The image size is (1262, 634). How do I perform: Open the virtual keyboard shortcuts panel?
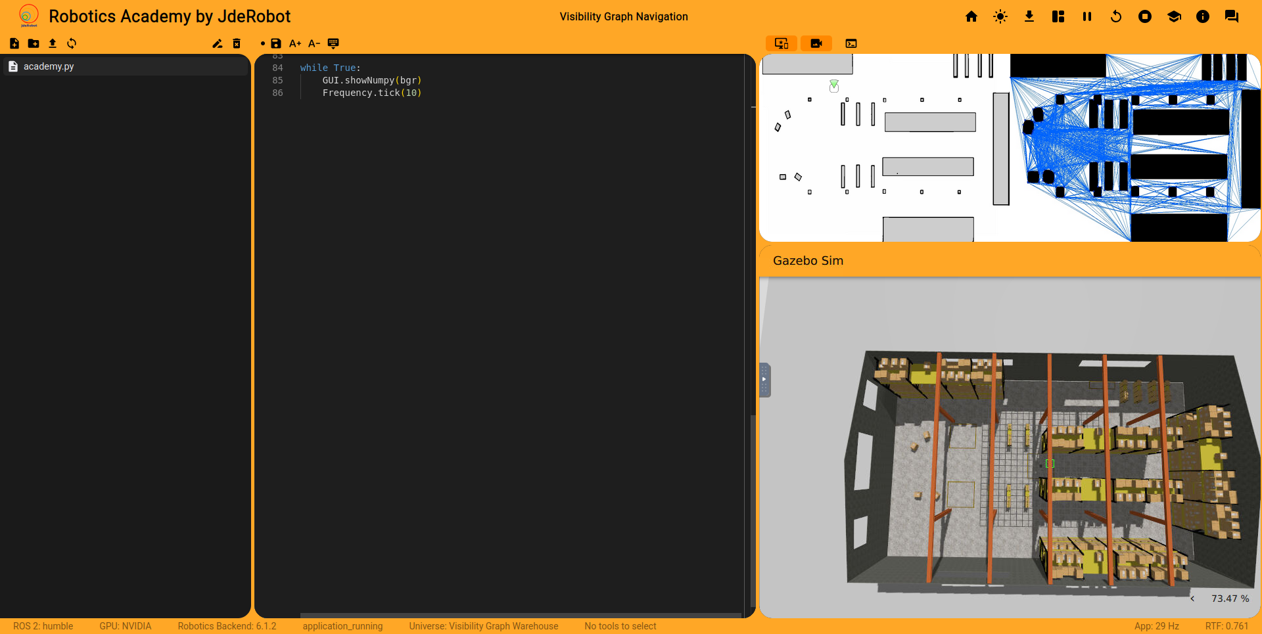tap(333, 43)
